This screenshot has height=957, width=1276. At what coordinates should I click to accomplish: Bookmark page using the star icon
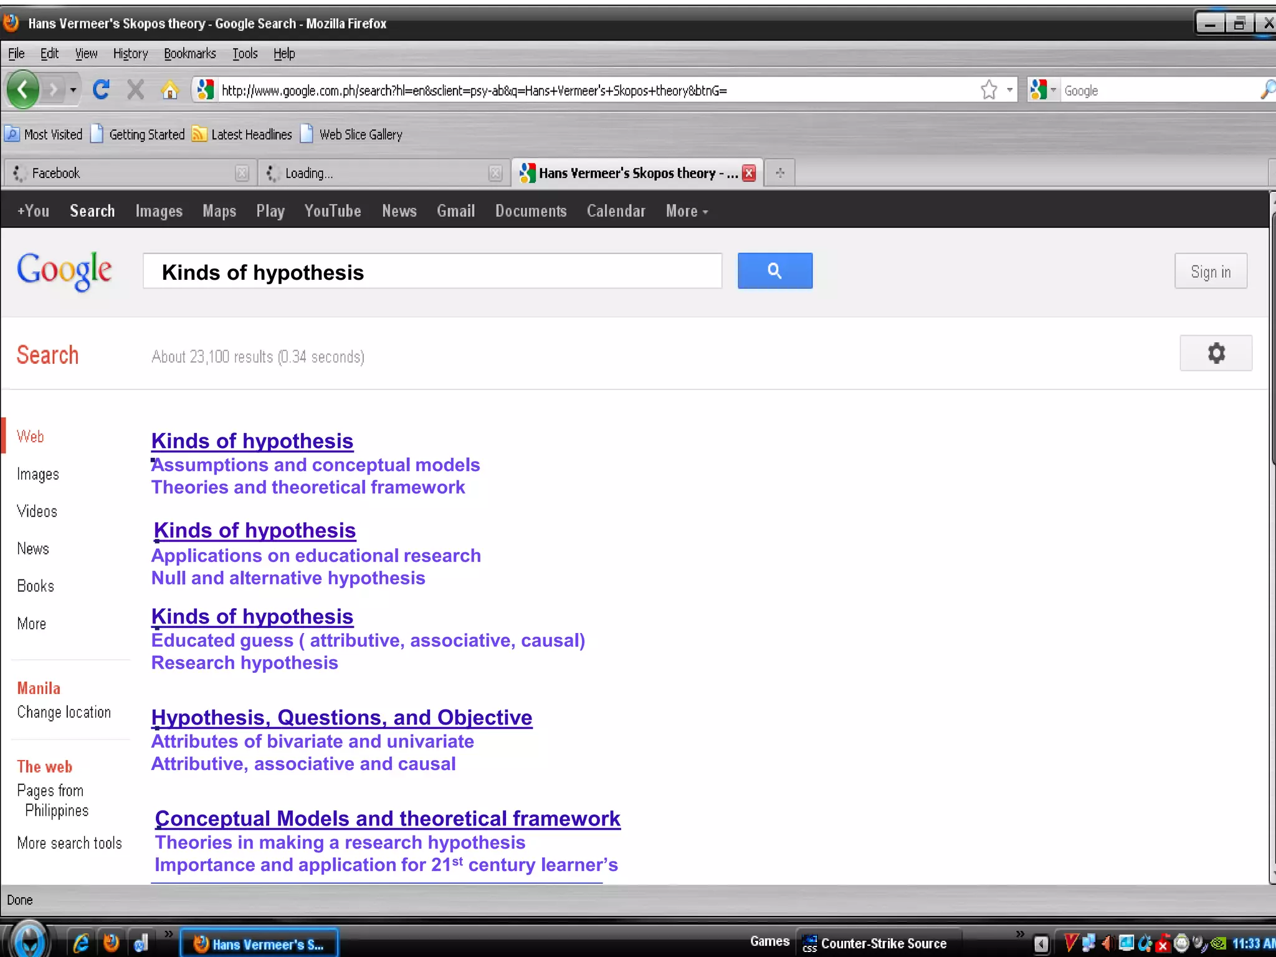[x=989, y=90]
